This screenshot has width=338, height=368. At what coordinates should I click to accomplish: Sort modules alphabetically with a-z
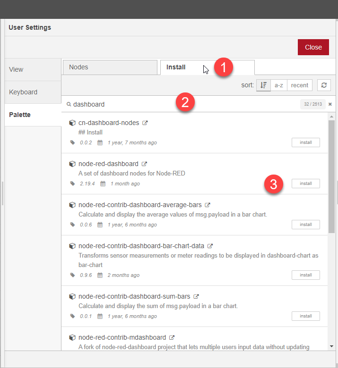click(x=279, y=85)
